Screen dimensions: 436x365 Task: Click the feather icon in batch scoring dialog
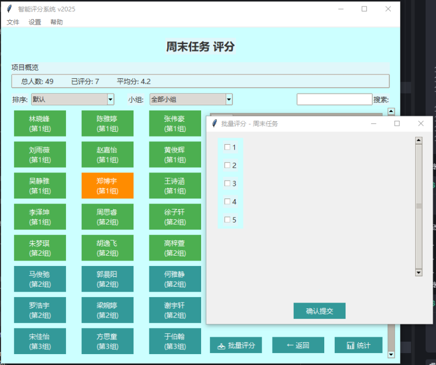point(214,123)
